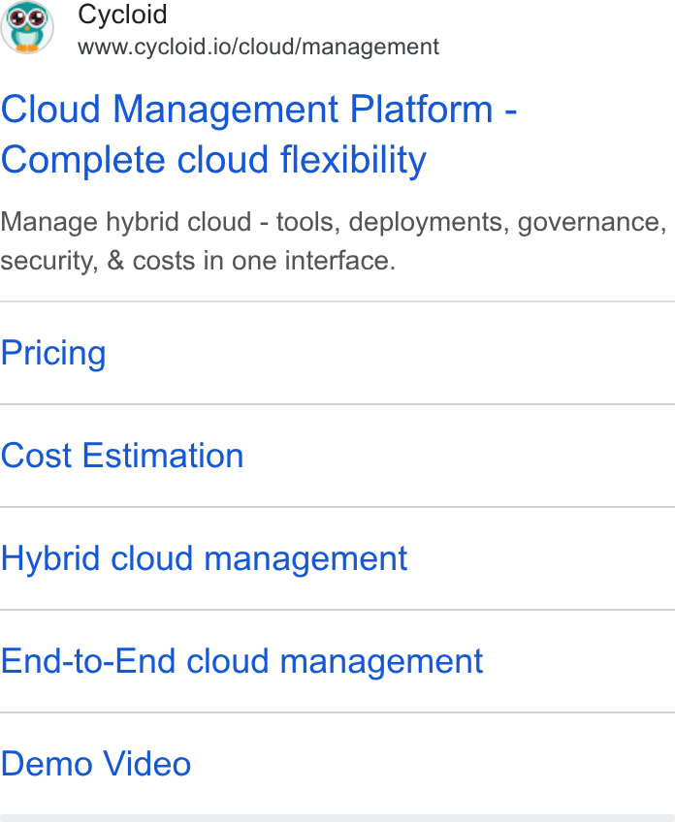675x822 pixels.
Task: Click the Cycloid advertiser name
Action: (x=122, y=15)
